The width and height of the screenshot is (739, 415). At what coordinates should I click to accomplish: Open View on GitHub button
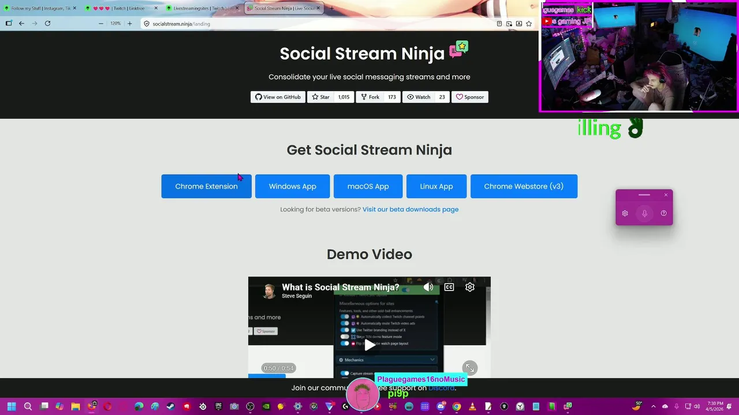(x=278, y=97)
